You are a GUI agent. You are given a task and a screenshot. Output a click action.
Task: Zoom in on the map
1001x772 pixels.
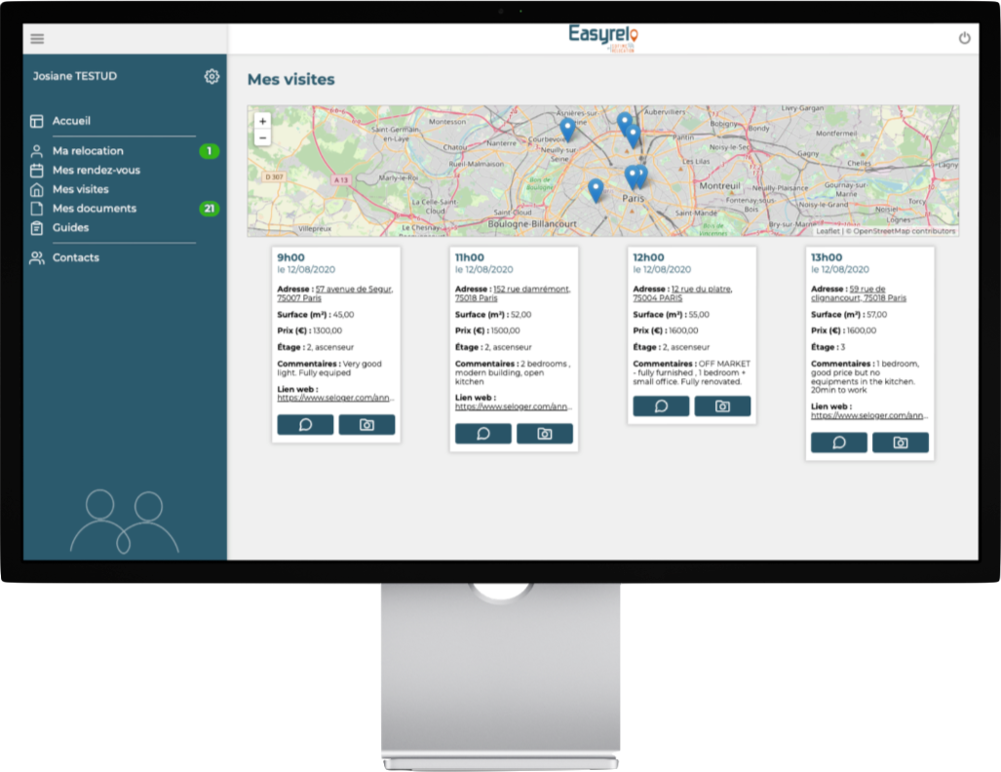(x=262, y=121)
